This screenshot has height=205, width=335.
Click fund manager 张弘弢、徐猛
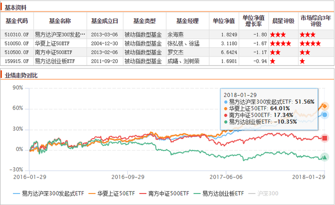click(183, 43)
